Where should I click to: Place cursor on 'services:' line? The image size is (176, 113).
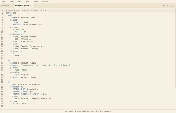click(x=11, y=13)
